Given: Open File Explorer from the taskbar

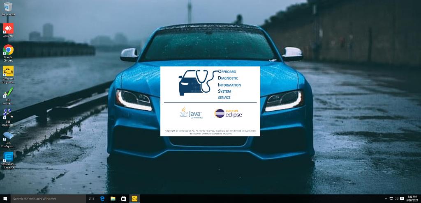Looking at the screenshot, I should 113,199.
